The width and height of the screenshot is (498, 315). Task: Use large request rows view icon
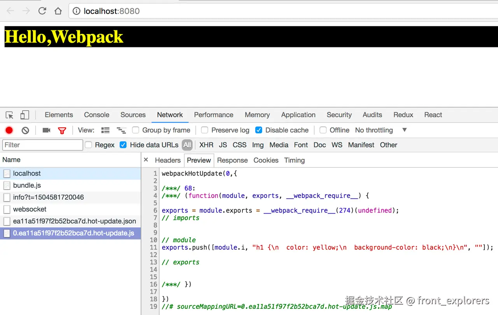coord(105,130)
